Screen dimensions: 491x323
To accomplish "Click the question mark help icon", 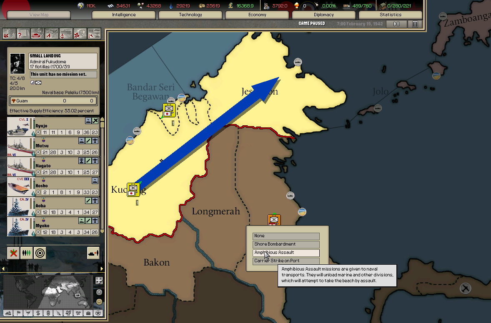I will pos(23,33).
